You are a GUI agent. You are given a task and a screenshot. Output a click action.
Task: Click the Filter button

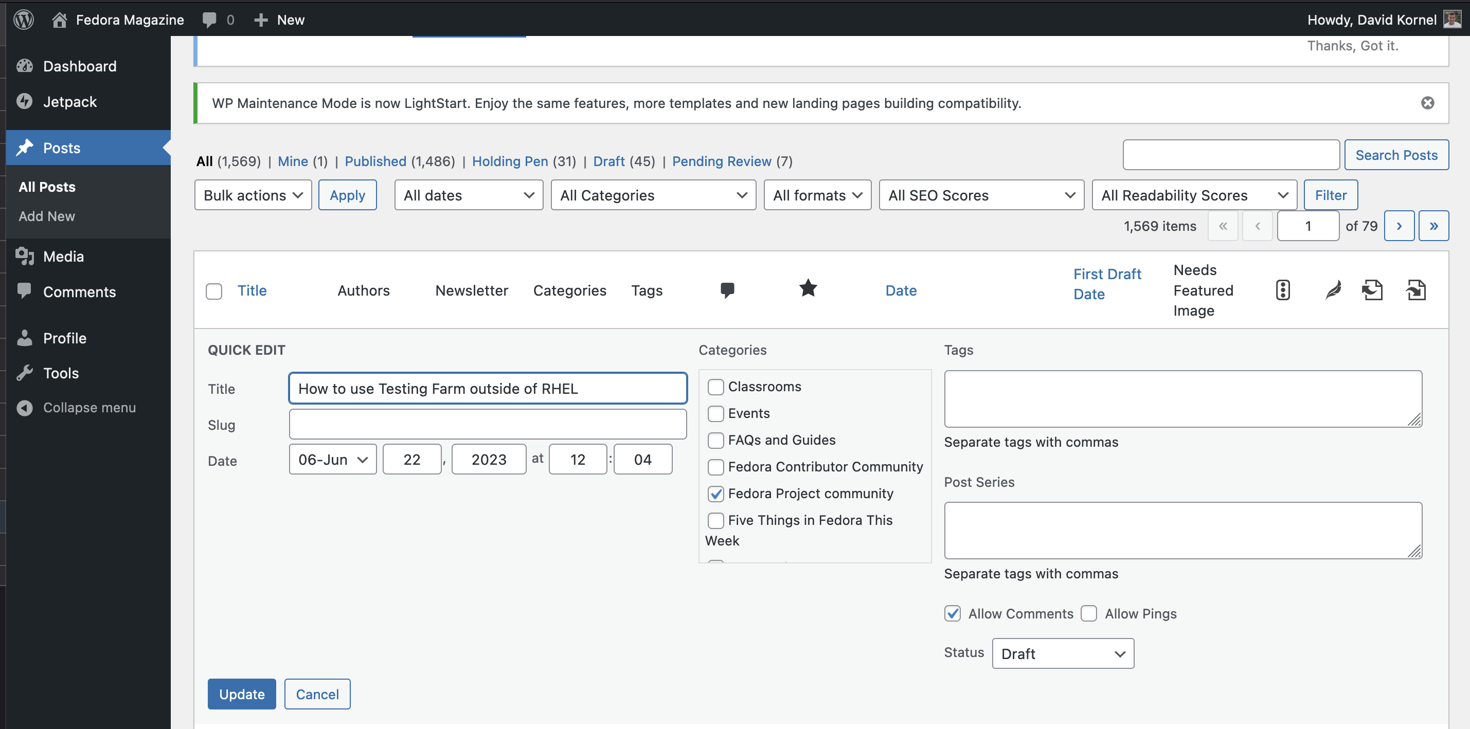[x=1331, y=195]
